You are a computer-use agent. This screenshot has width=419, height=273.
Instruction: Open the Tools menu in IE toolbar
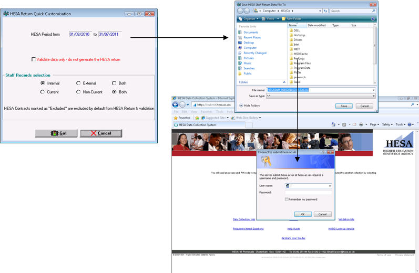pyautogui.click(x=400, y=124)
